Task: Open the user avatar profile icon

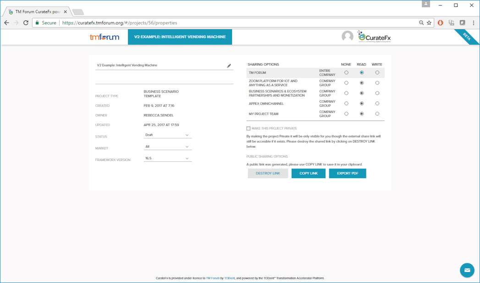Action: 348,36
